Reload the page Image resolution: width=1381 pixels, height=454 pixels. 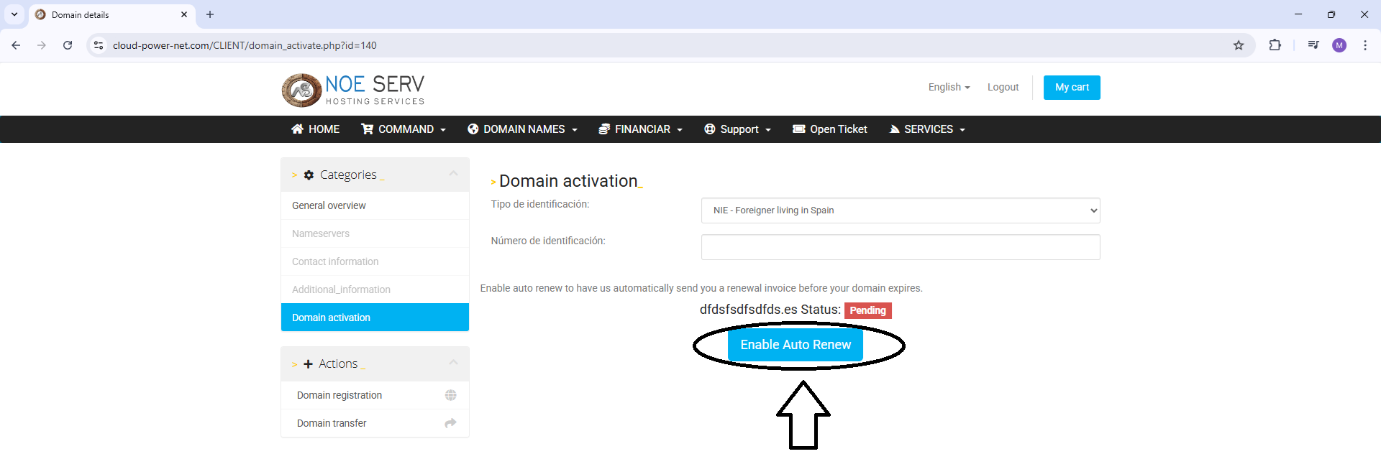click(68, 45)
